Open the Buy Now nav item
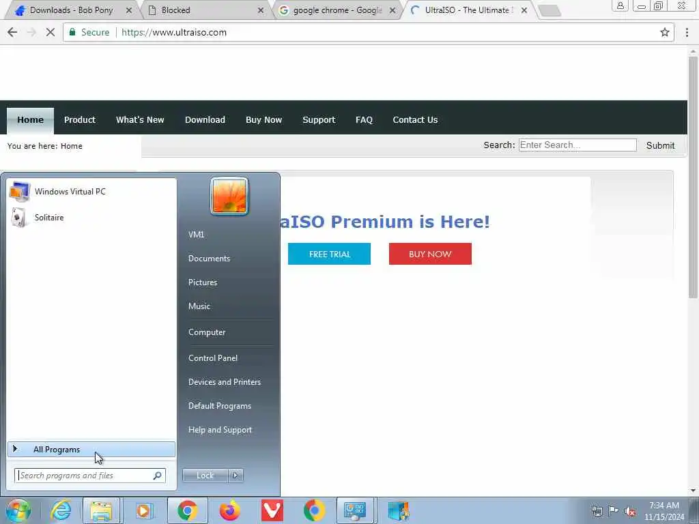This screenshot has width=699, height=524. point(264,120)
